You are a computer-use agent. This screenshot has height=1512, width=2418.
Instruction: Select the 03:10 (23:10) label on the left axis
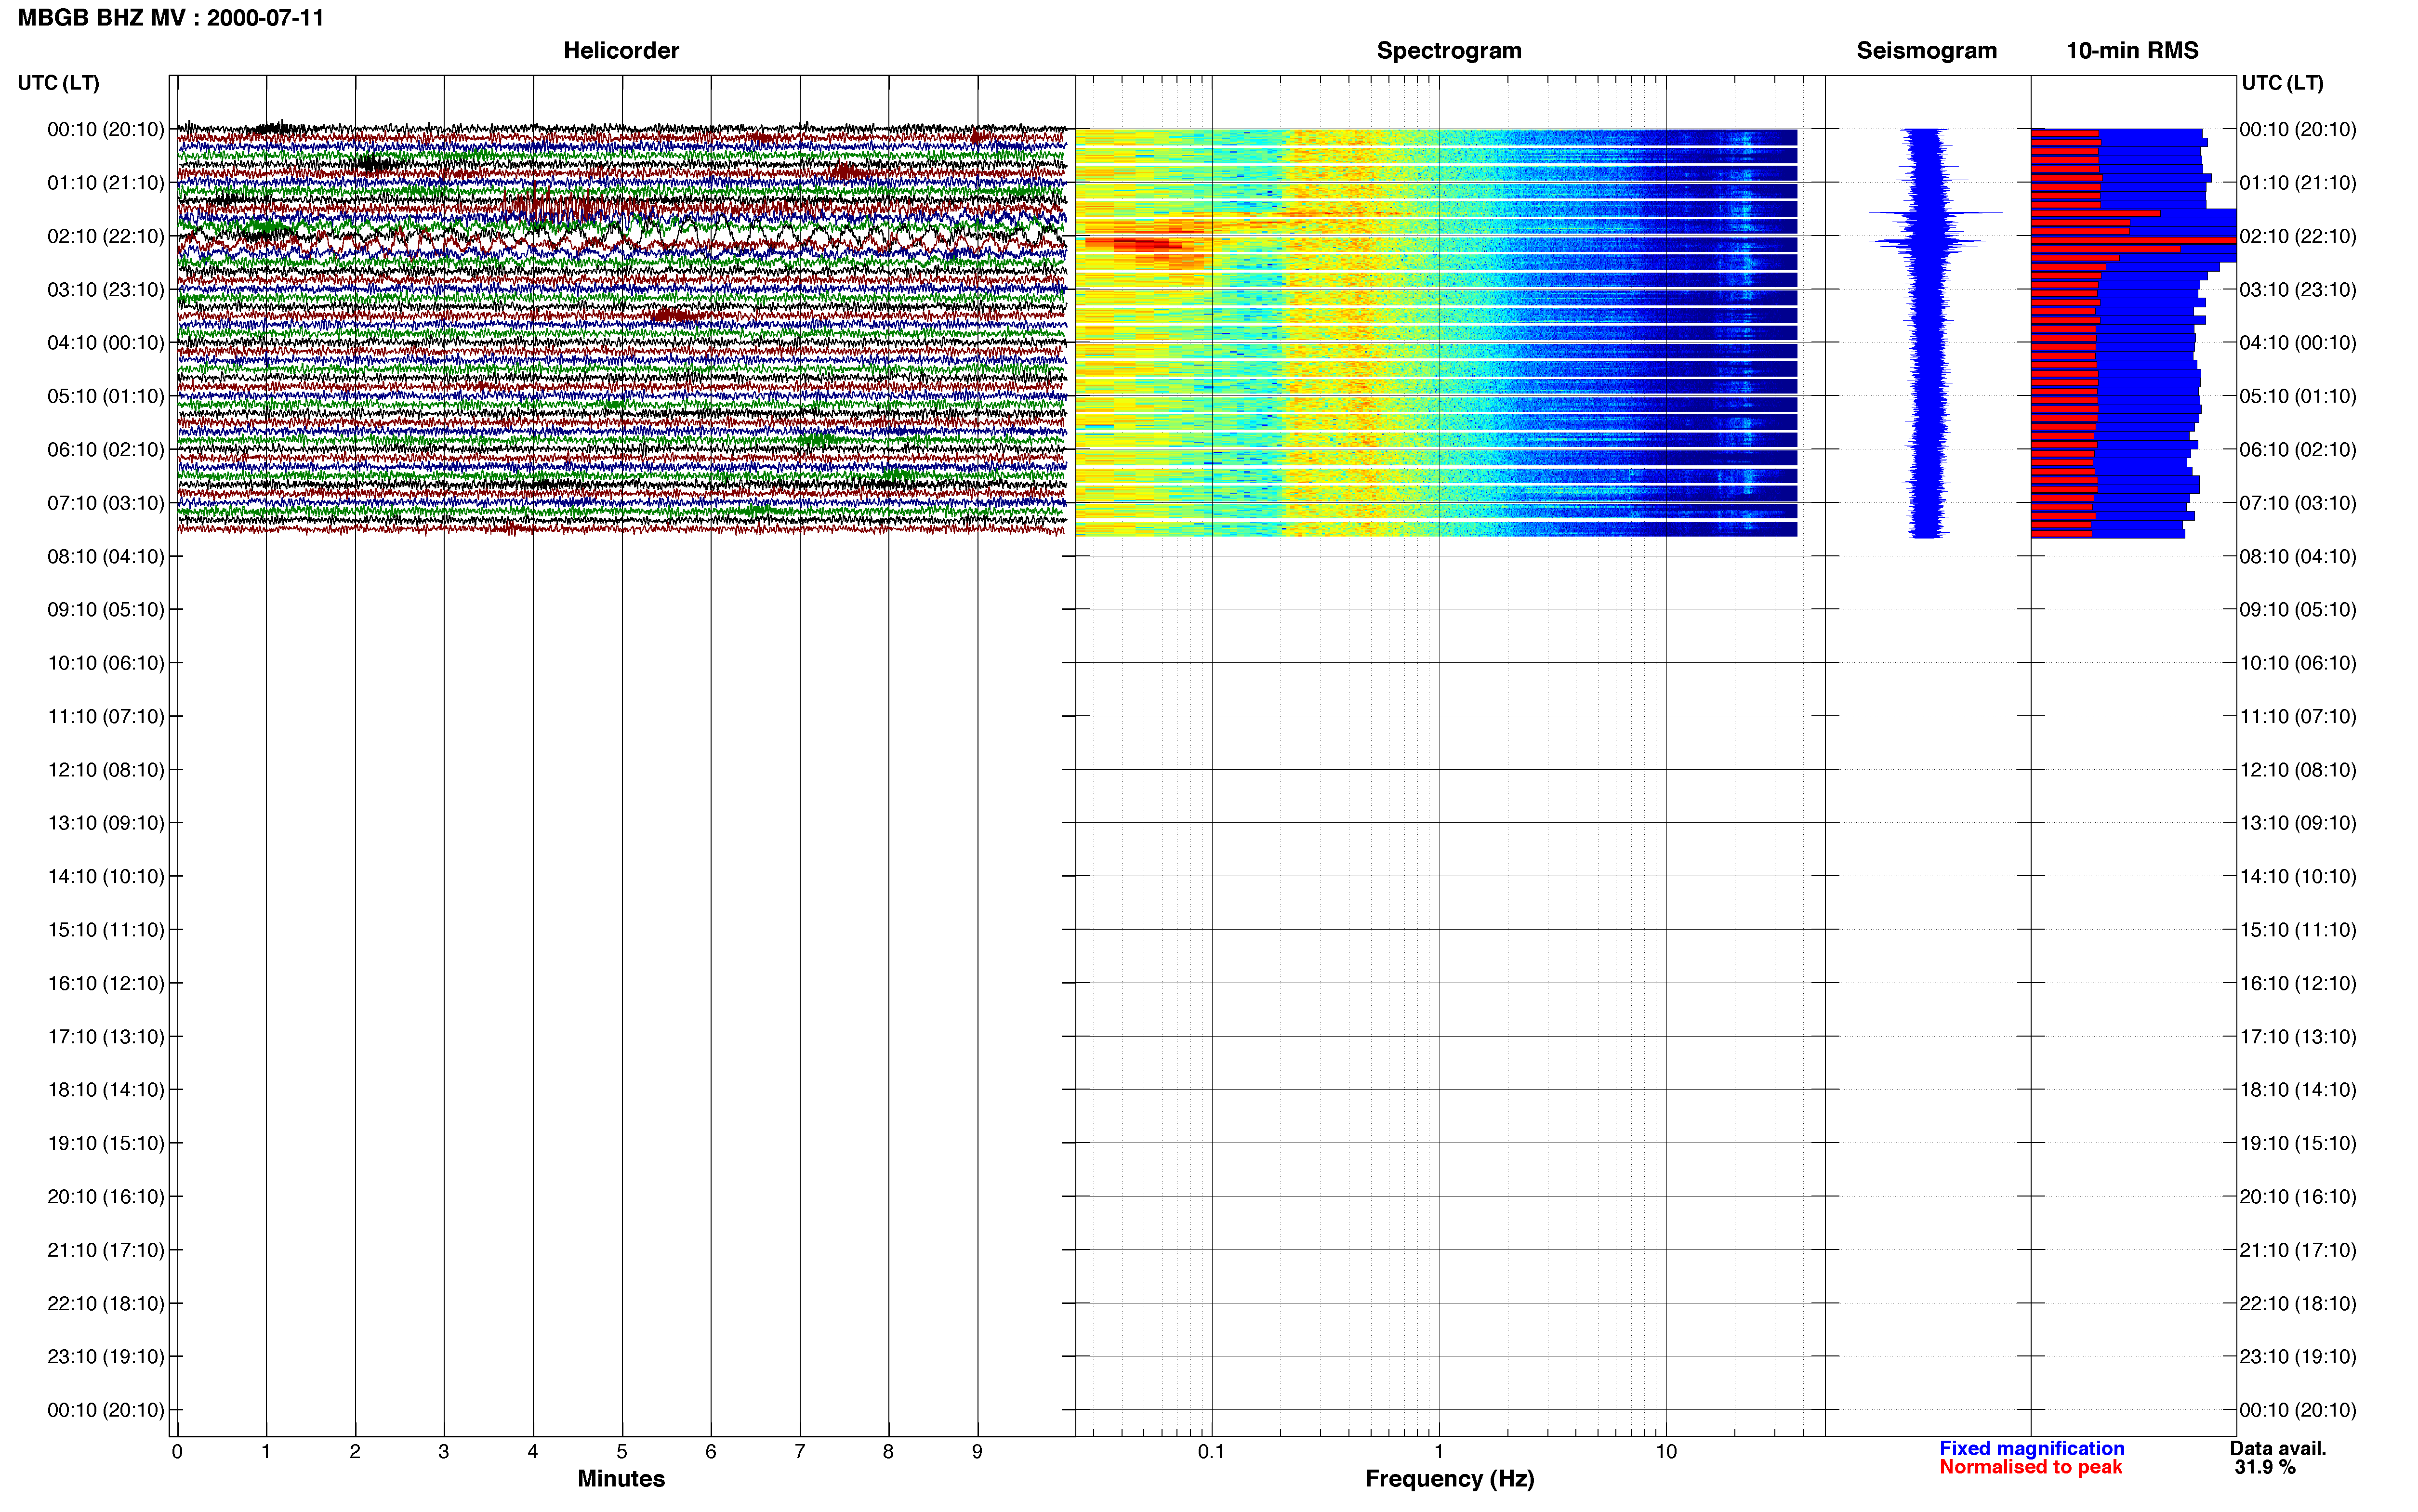(x=106, y=289)
